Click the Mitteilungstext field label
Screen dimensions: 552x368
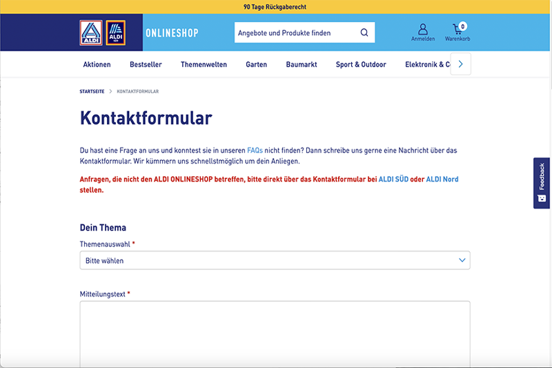pyautogui.click(x=102, y=294)
